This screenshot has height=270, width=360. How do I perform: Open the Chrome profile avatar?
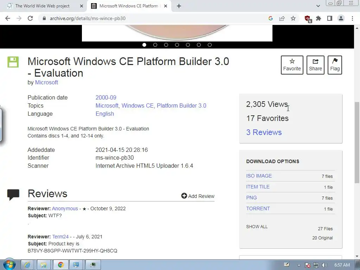tap(341, 18)
